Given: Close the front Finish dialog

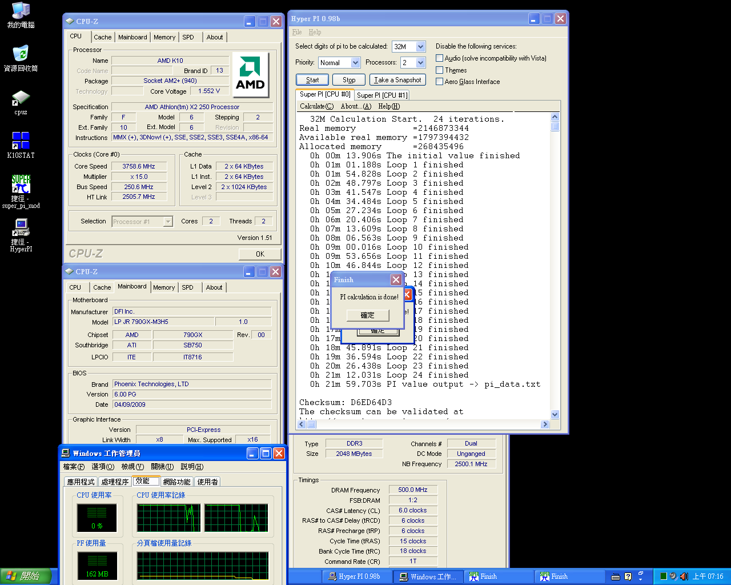Looking at the screenshot, I should (396, 279).
